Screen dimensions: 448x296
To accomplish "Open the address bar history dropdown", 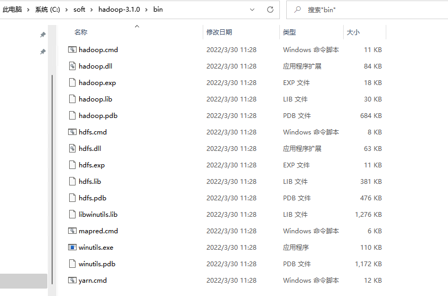I will tap(253, 10).
